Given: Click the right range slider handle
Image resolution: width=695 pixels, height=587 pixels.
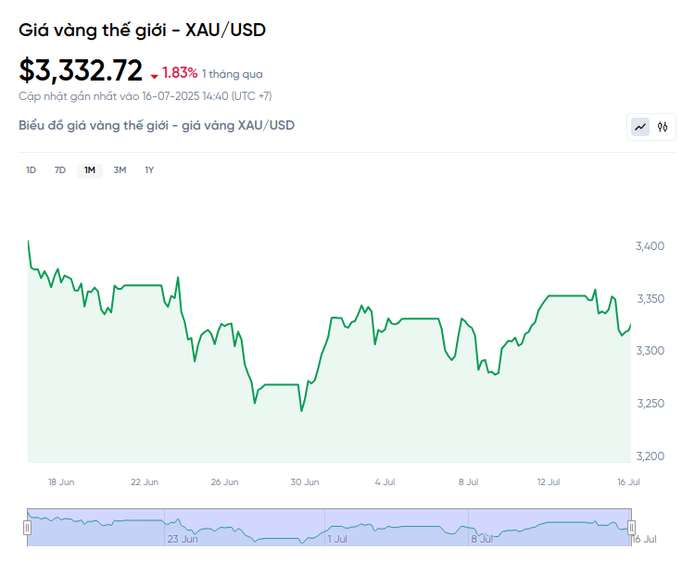Looking at the screenshot, I should (x=632, y=528).
